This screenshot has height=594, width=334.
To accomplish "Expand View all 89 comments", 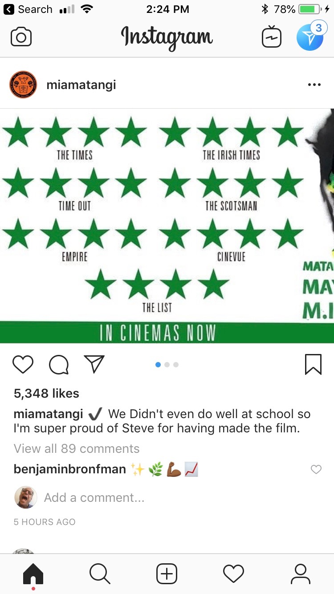I will pyautogui.click(x=77, y=448).
